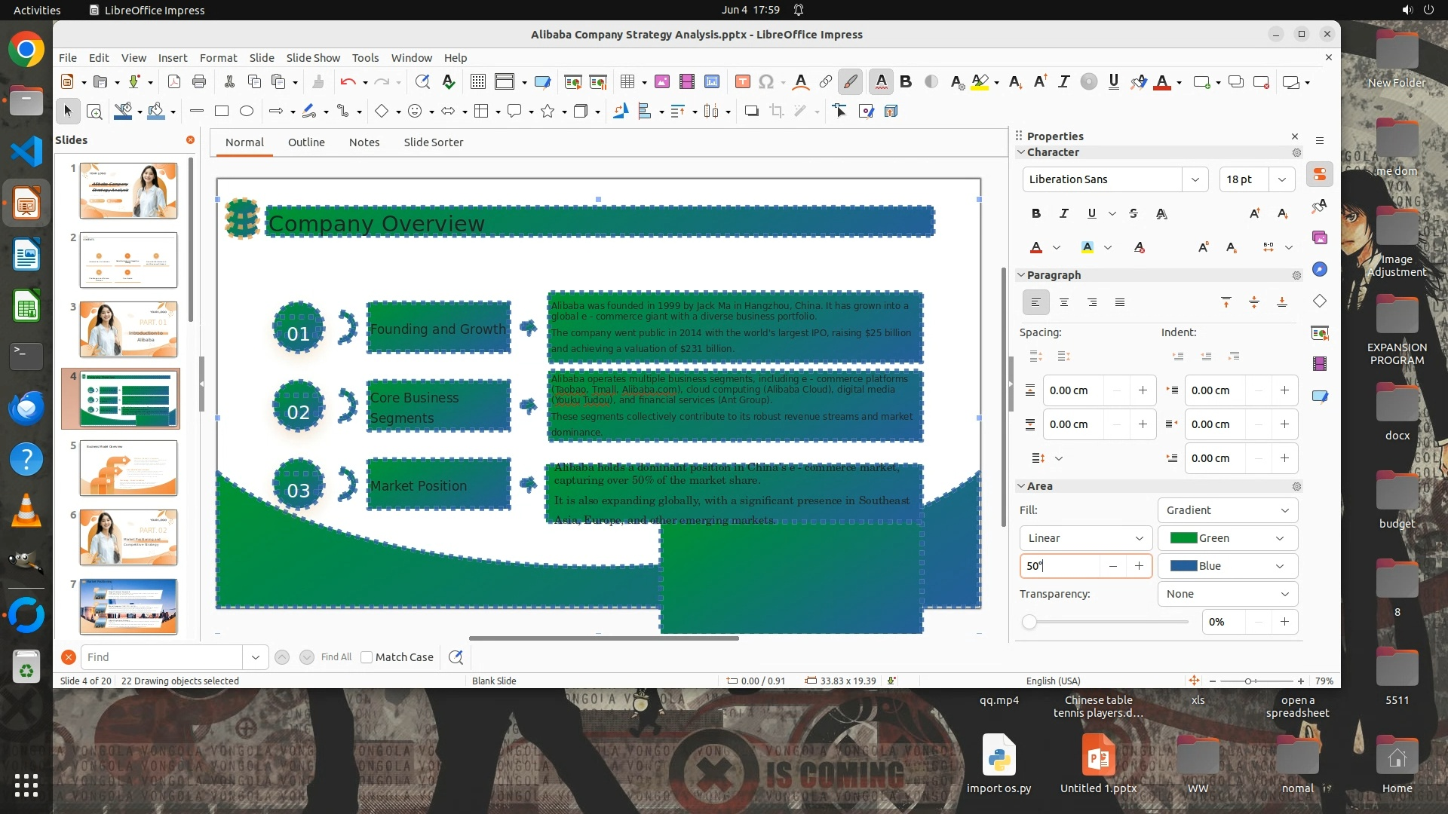Click the Strikethrough icon in Character panel
1448x814 pixels.
pyautogui.click(x=1134, y=214)
